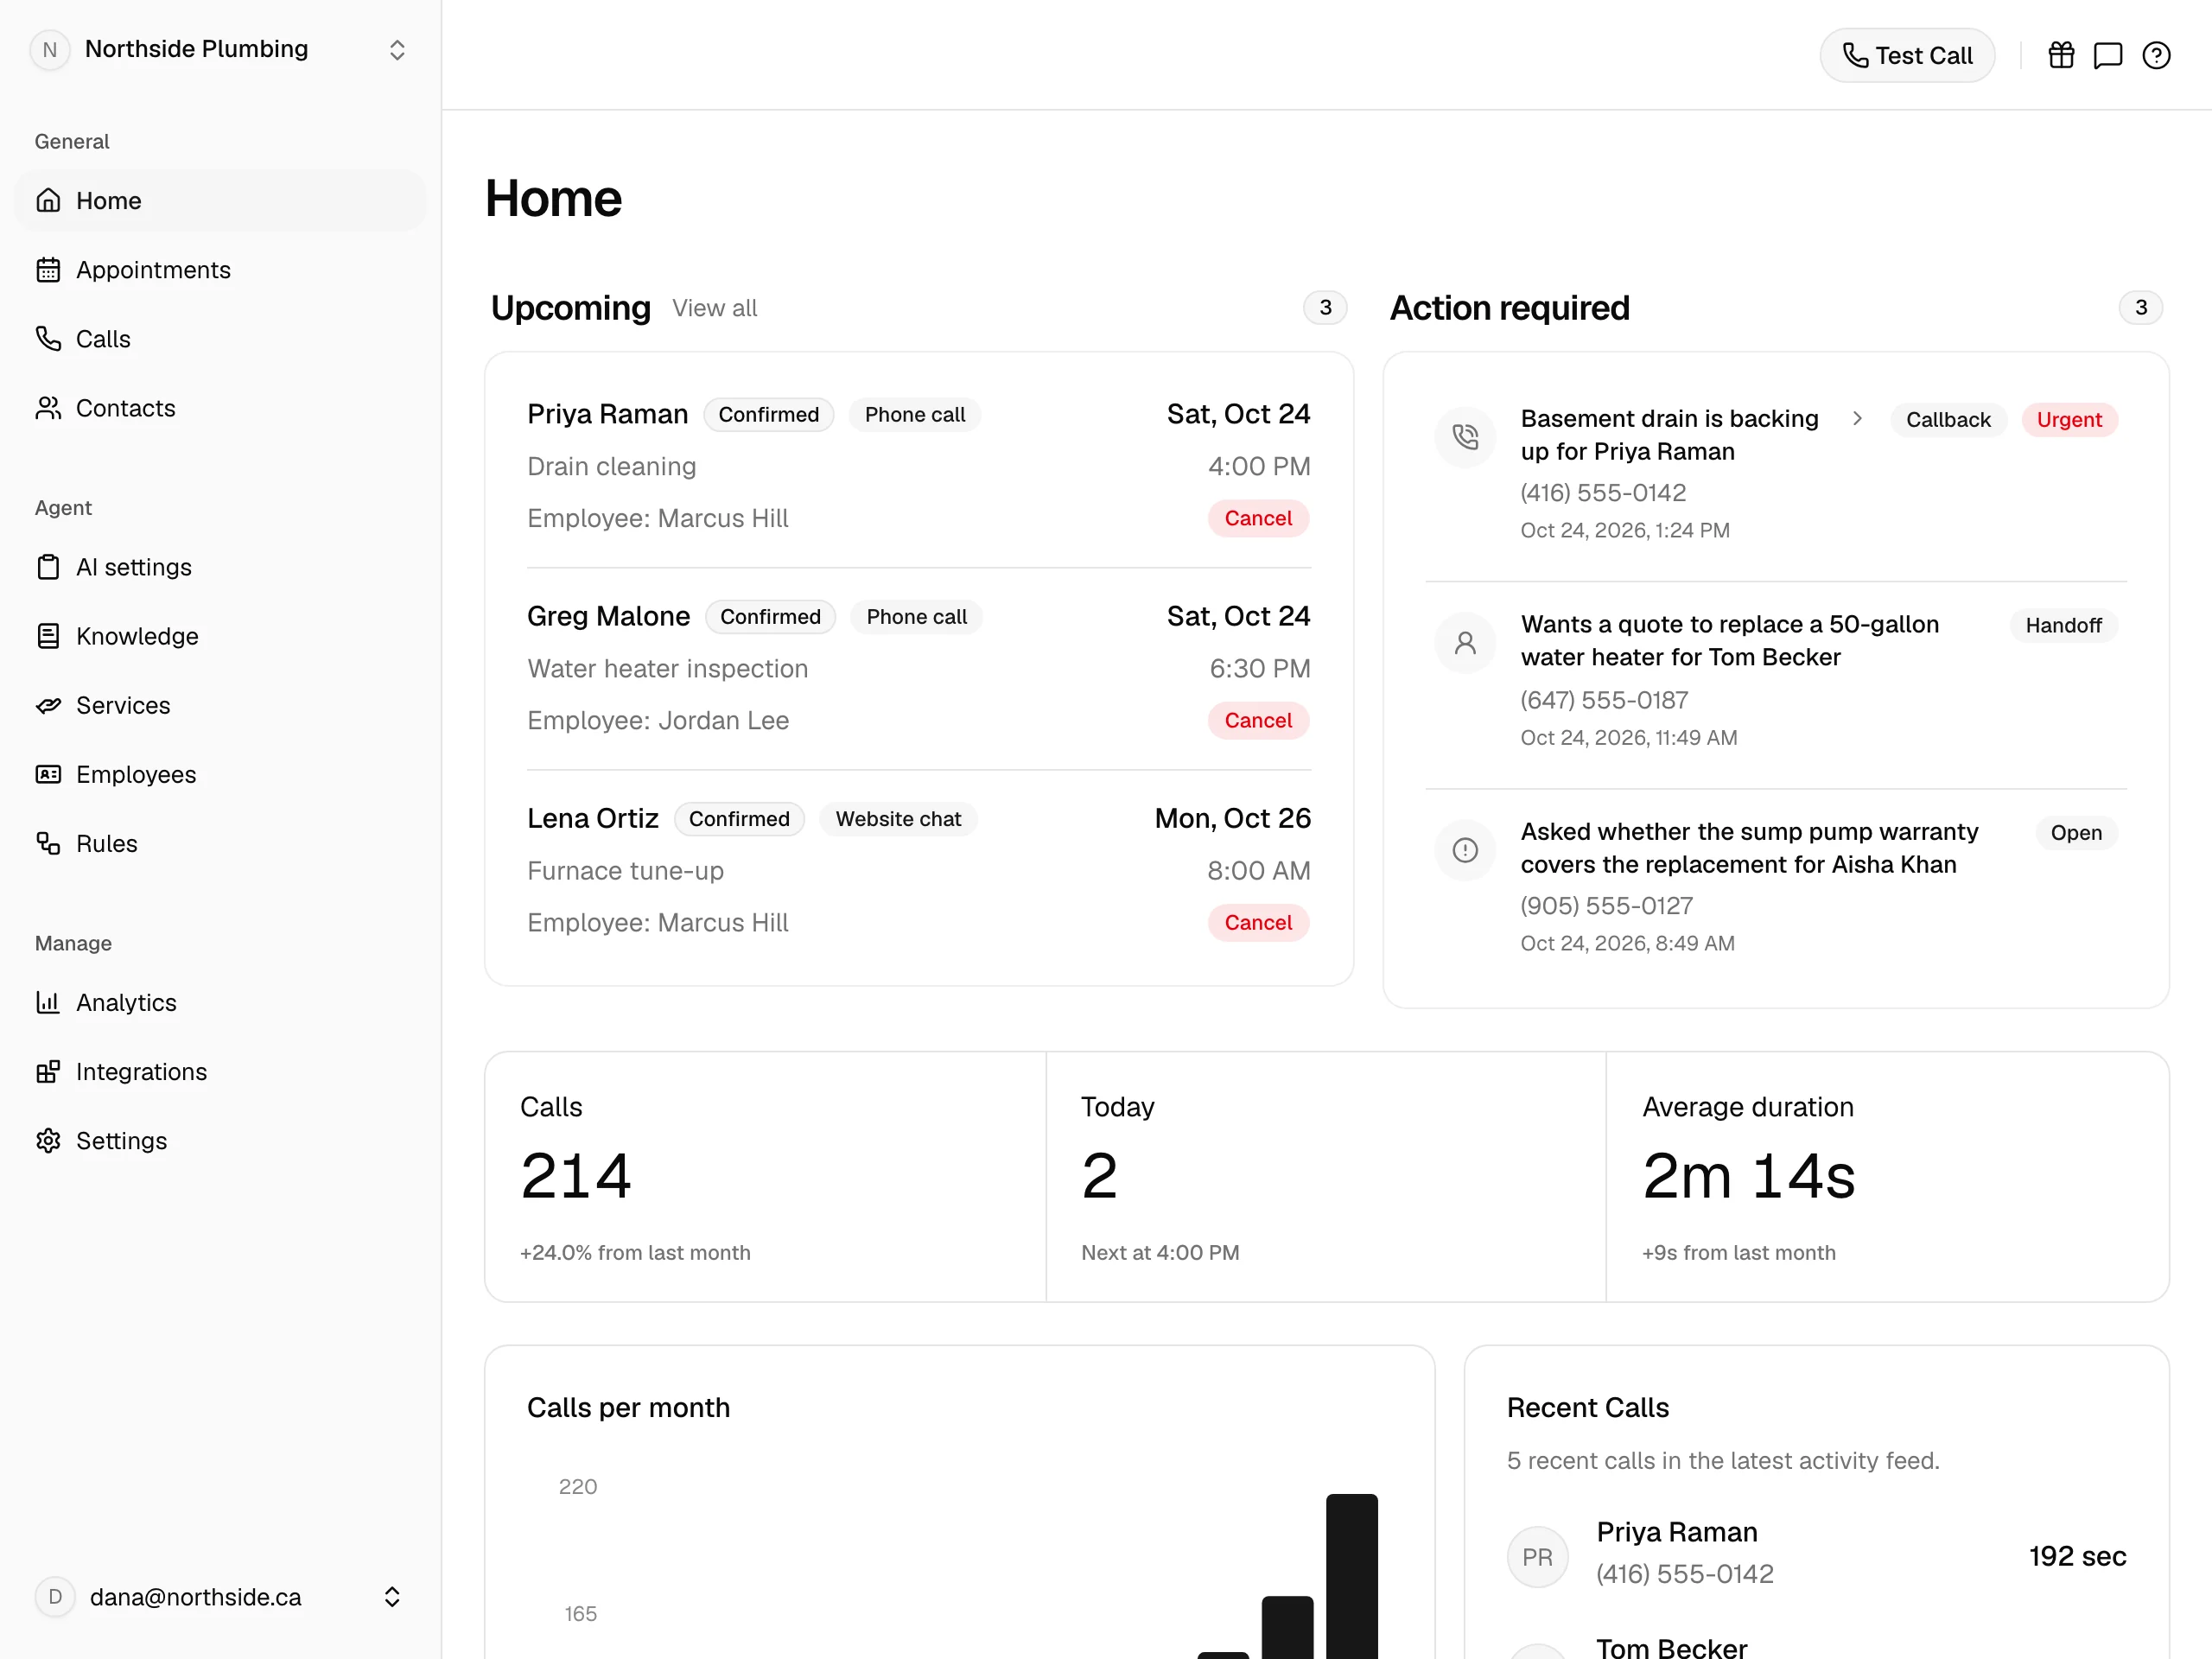Expand the basement drain item chevron
This screenshot has width=2212, height=1659.
tap(1857, 418)
